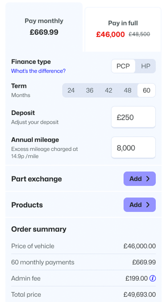Select PCP finance type

coord(123,66)
